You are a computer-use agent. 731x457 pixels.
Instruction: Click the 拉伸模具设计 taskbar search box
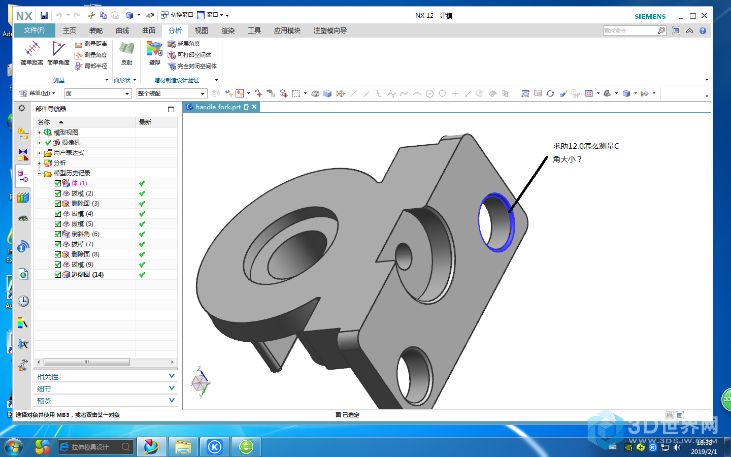click(96, 447)
